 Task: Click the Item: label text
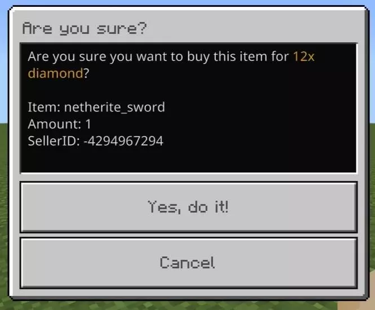click(44, 107)
